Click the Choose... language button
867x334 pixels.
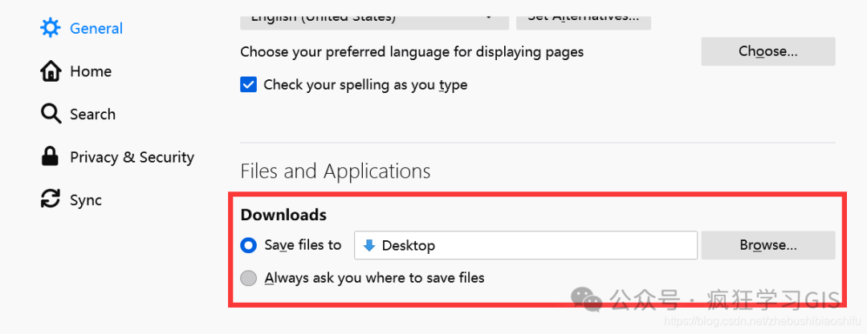(x=768, y=51)
